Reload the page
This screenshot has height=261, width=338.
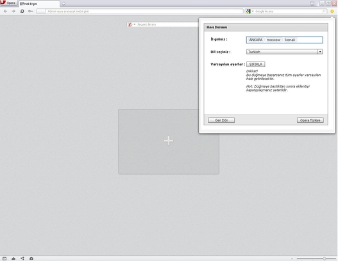click(22, 11)
